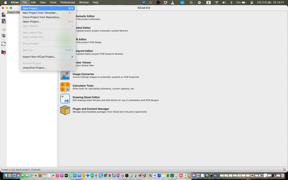Click the Project Files panel header

coord(14,12)
